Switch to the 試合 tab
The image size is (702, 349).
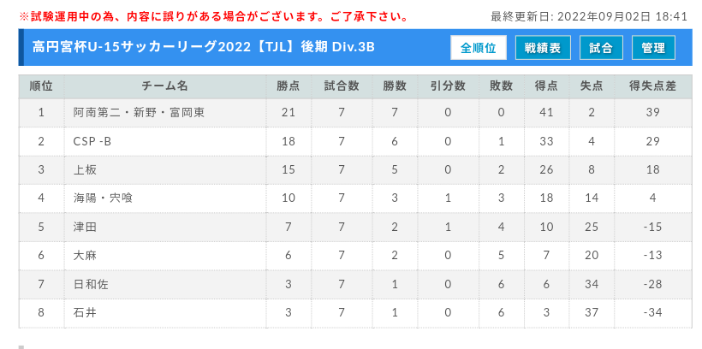point(601,48)
